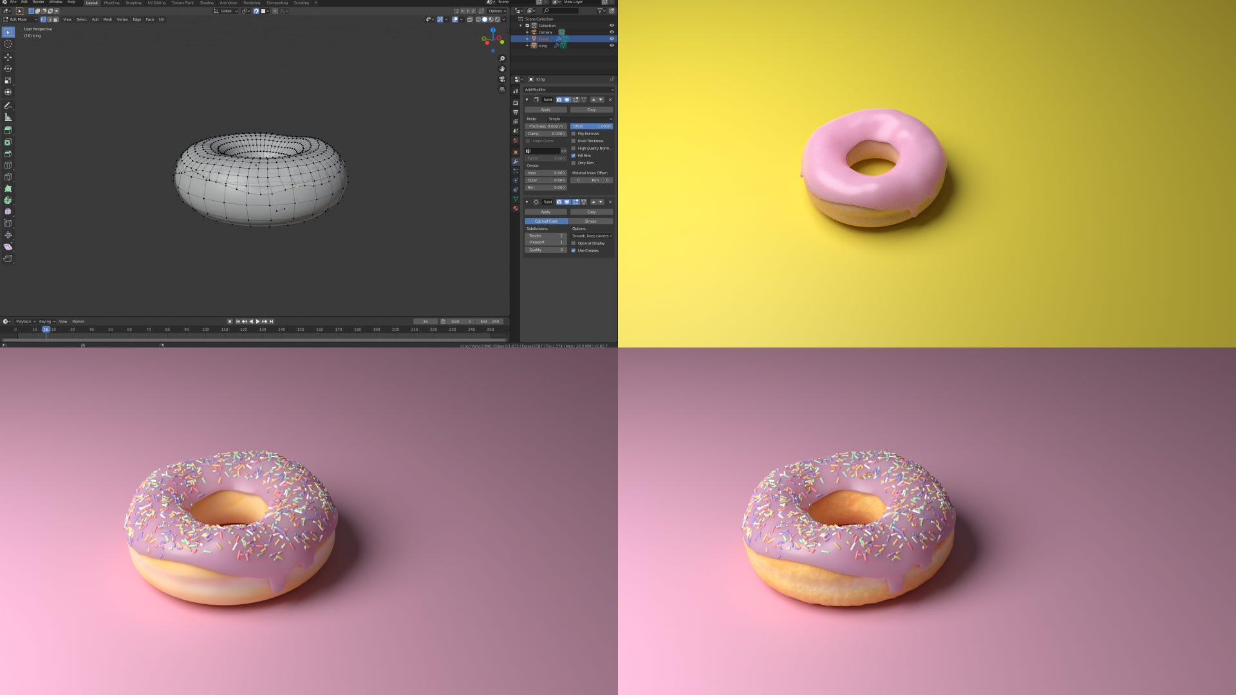Select the Measure tool in toolbar
Screen dimensions: 1236x695
[x=8, y=117]
